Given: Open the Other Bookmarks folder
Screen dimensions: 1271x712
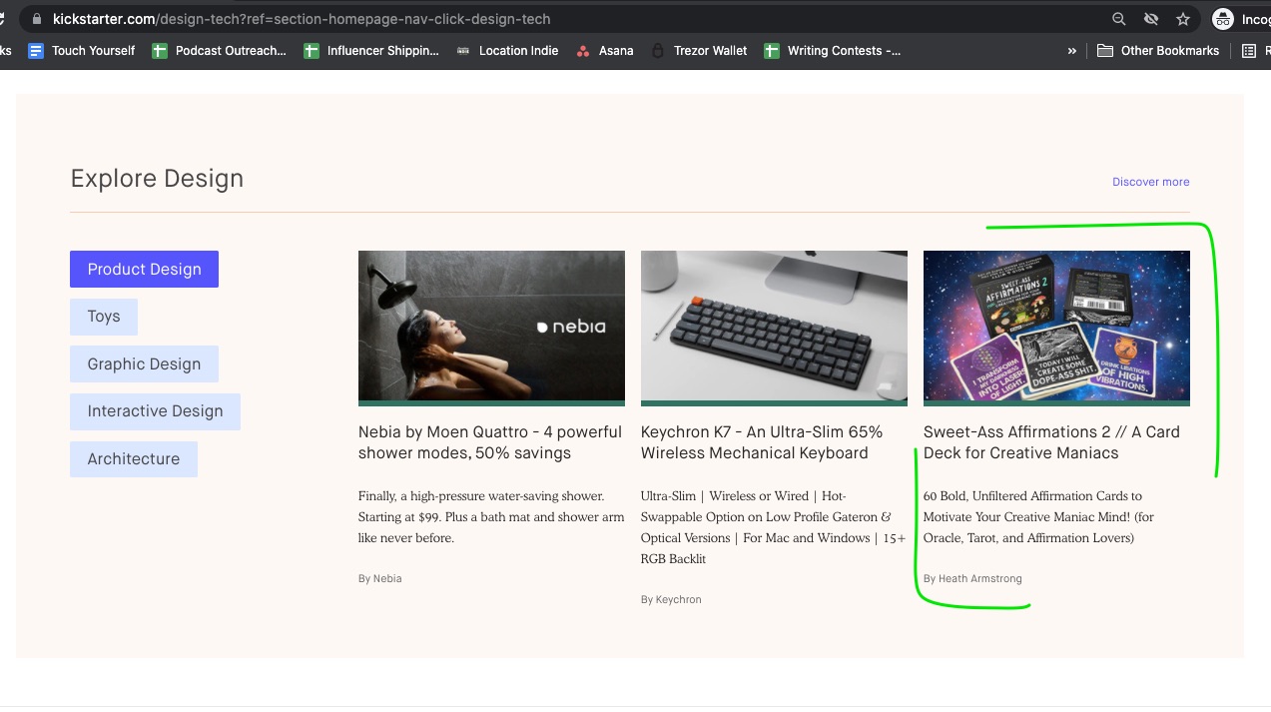Looking at the screenshot, I should point(1158,50).
